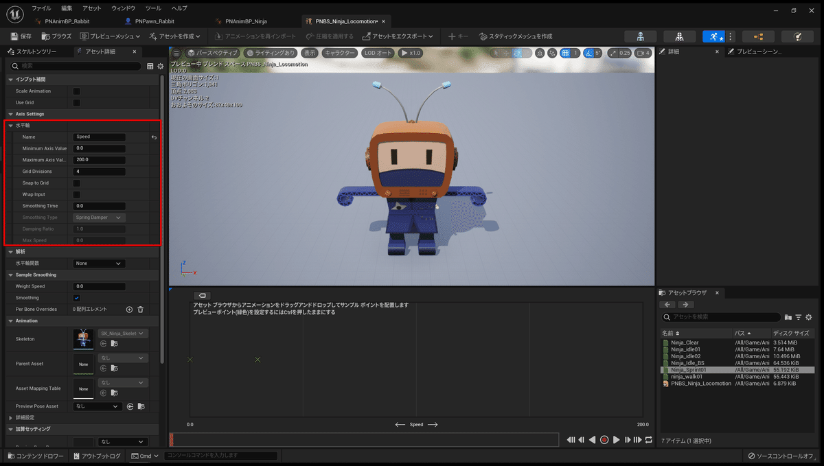Collapse the Sample Smoothing section

10,275
